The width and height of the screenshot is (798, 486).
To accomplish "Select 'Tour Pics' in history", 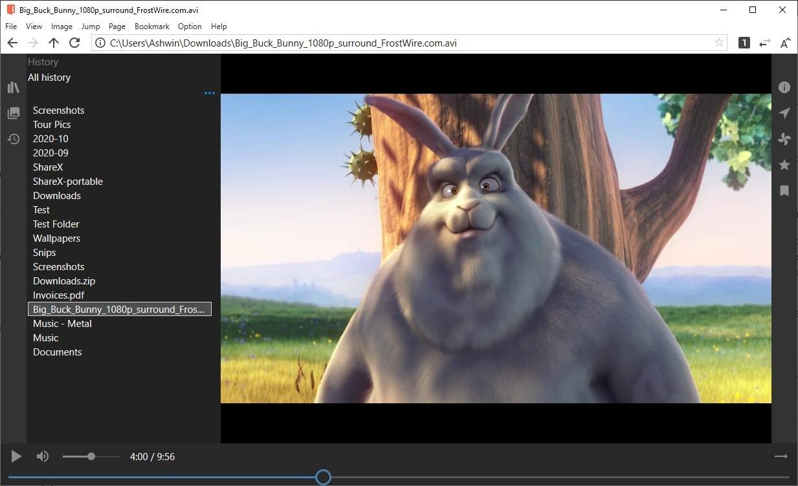I will pos(52,125).
